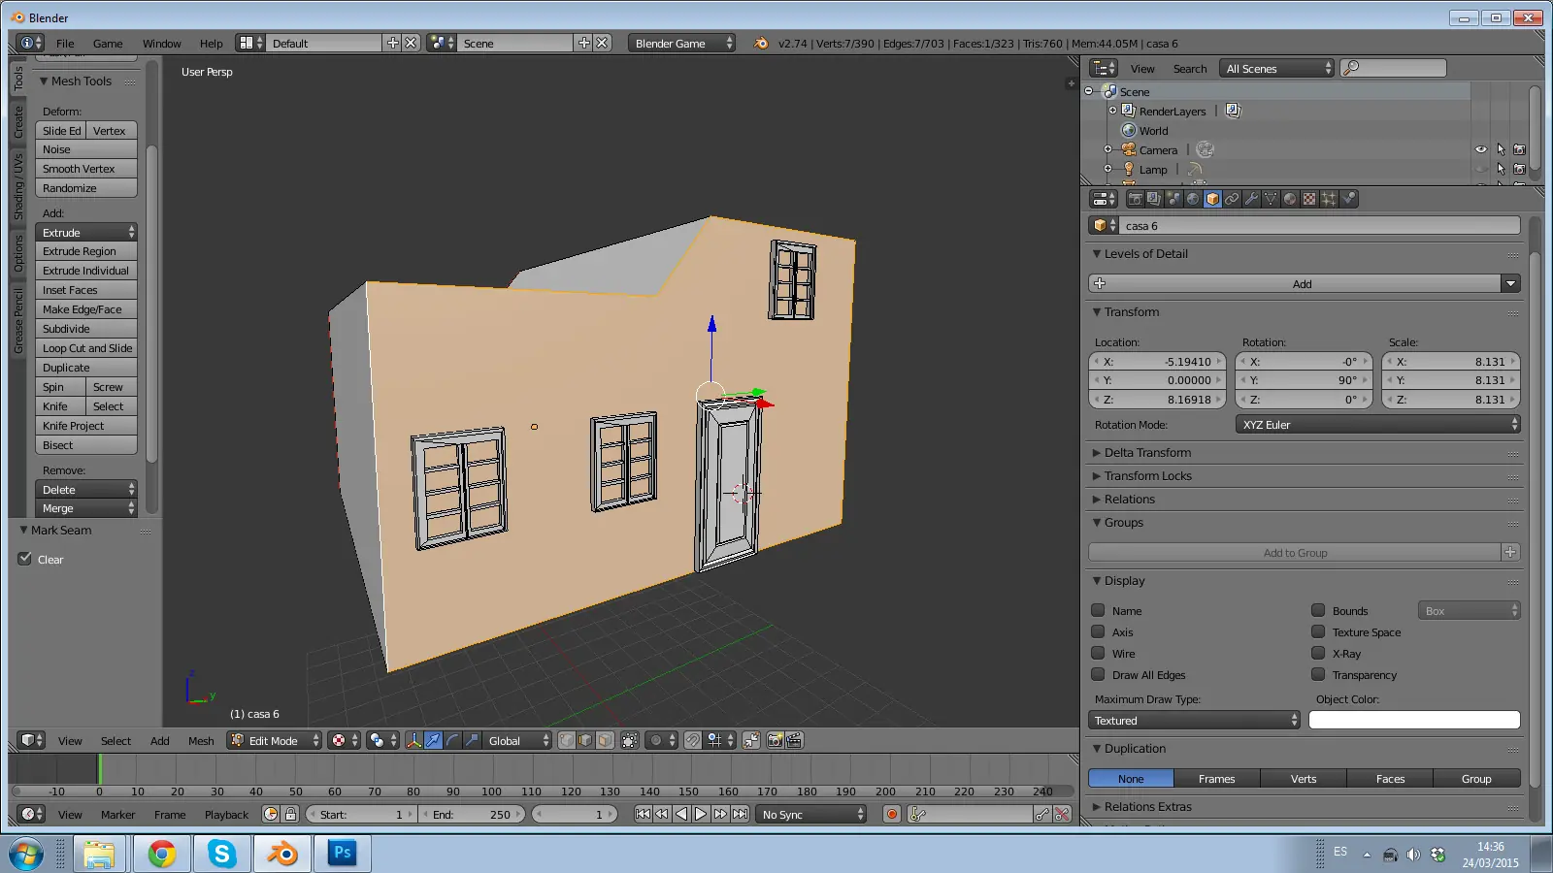The image size is (1553, 873).
Task: Open the Mesh Data properties tab
Action: pyautogui.click(x=1271, y=199)
